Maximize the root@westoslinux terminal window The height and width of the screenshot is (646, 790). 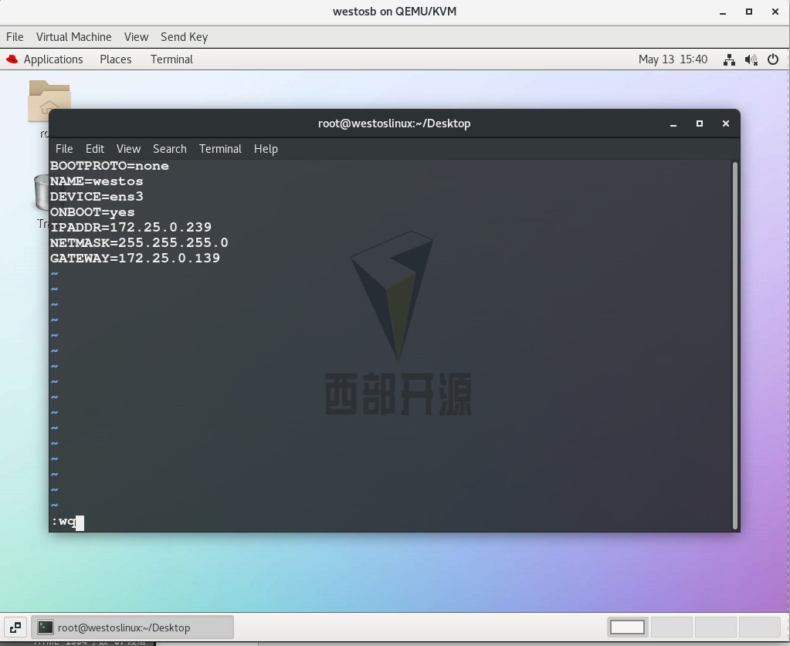click(x=700, y=123)
